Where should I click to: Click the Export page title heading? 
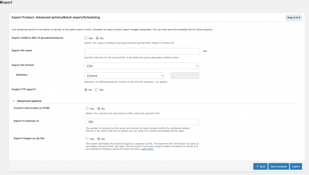click(6, 2)
